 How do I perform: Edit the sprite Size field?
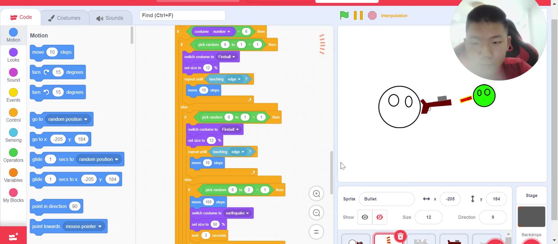coord(429,217)
